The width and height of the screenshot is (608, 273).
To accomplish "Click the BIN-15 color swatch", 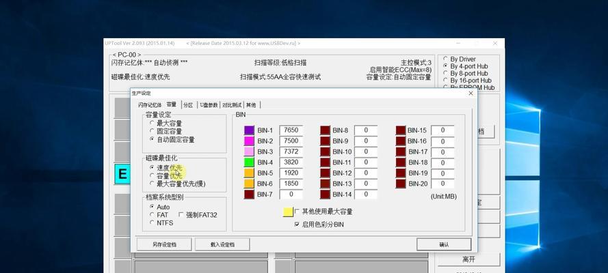I will pyautogui.click(x=401, y=130).
